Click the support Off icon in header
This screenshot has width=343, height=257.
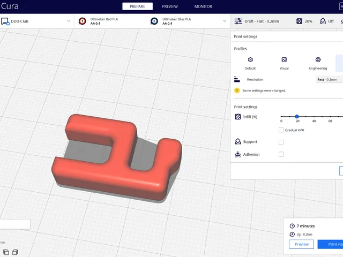pyautogui.click(x=323, y=21)
